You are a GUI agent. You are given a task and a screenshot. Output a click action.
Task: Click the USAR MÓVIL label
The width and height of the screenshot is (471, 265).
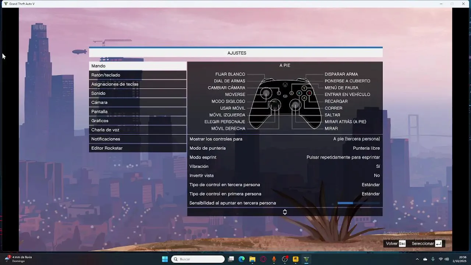(233, 108)
